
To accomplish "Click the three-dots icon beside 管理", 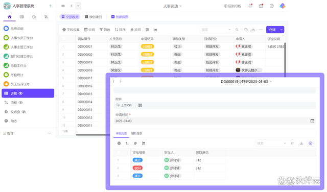I will click(50, 133).
